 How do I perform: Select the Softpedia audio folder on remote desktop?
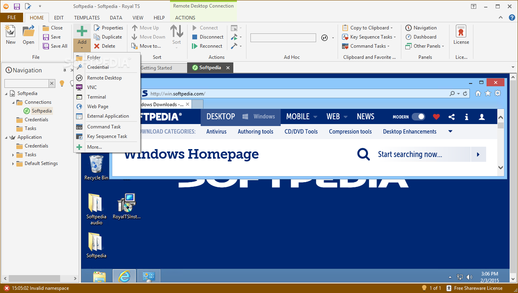(x=96, y=209)
